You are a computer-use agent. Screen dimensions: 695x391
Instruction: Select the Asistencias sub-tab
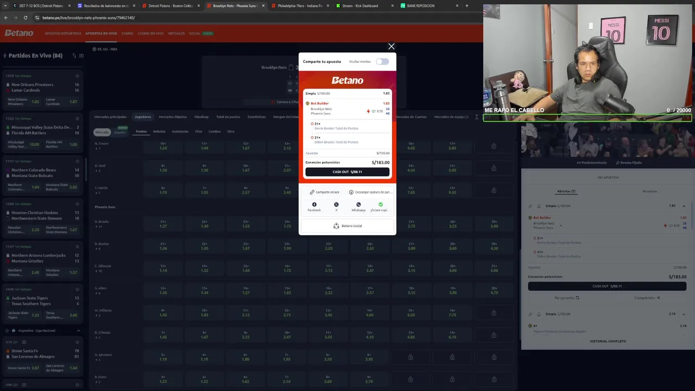(x=180, y=131)
